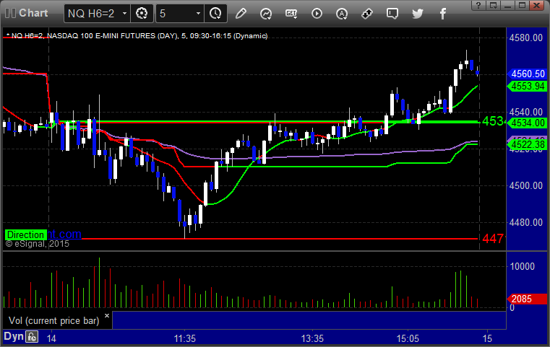Click the GET toolbar icon
Viewport: 550px width, 347px height.
tap(291, 14)
